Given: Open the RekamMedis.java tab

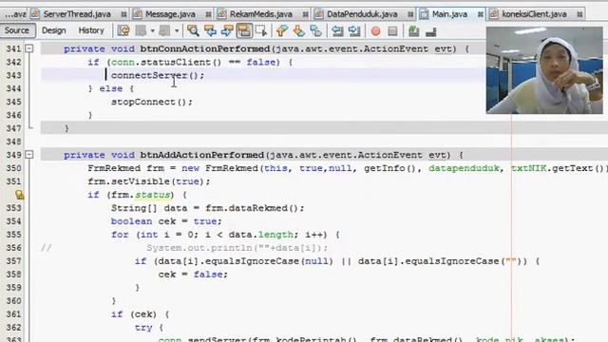Looking at the screenshot, I should click(x=260, y=14).
